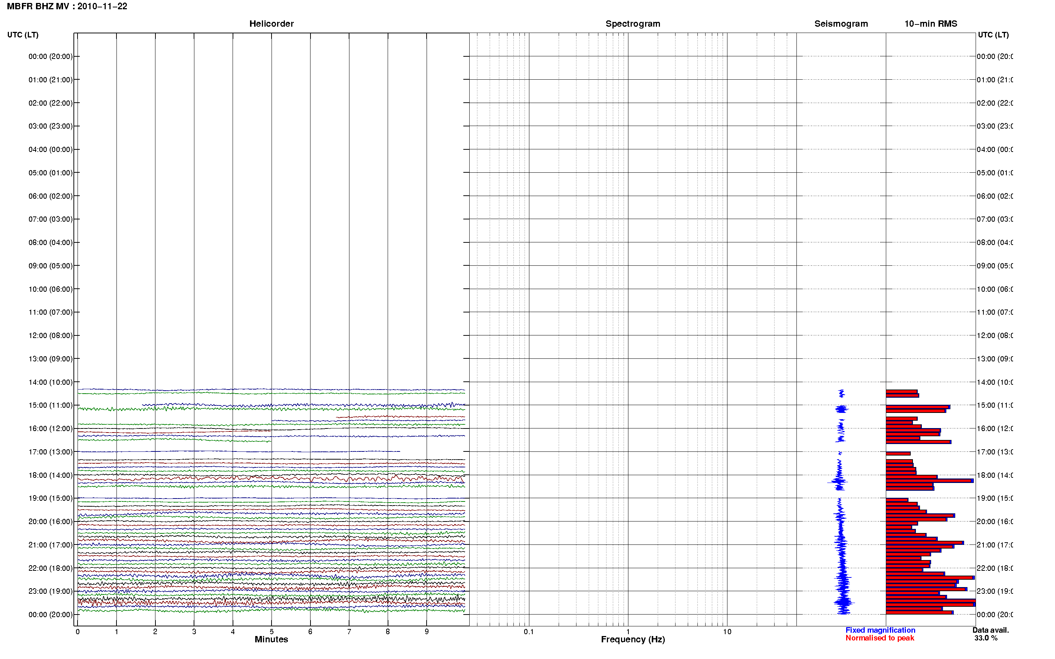Click the red 'Normalised to peak' legend text
This screenshot has width=1055, height=659.
pyautogui.click(x=880, y=638)
